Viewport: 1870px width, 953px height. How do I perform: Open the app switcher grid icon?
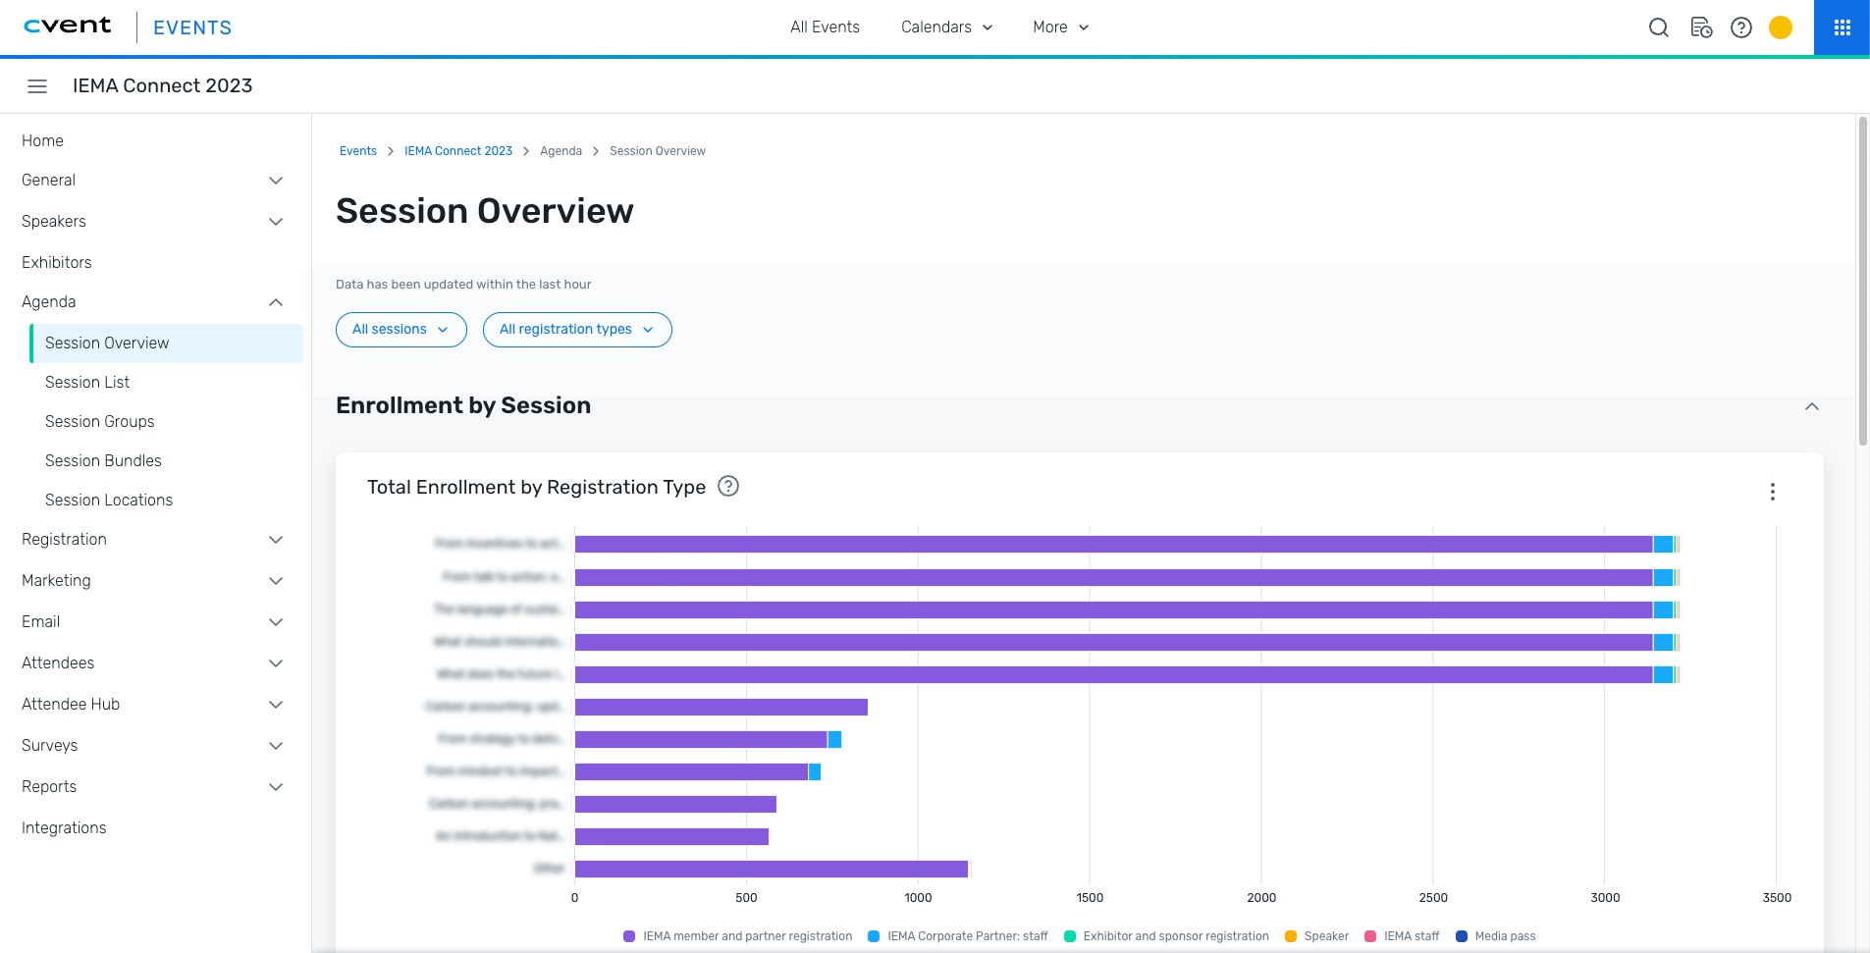click(1843, 27)
